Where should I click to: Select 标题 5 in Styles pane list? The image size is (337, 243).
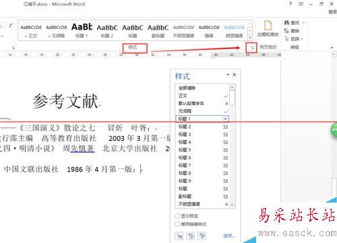(x=202, y=150)
